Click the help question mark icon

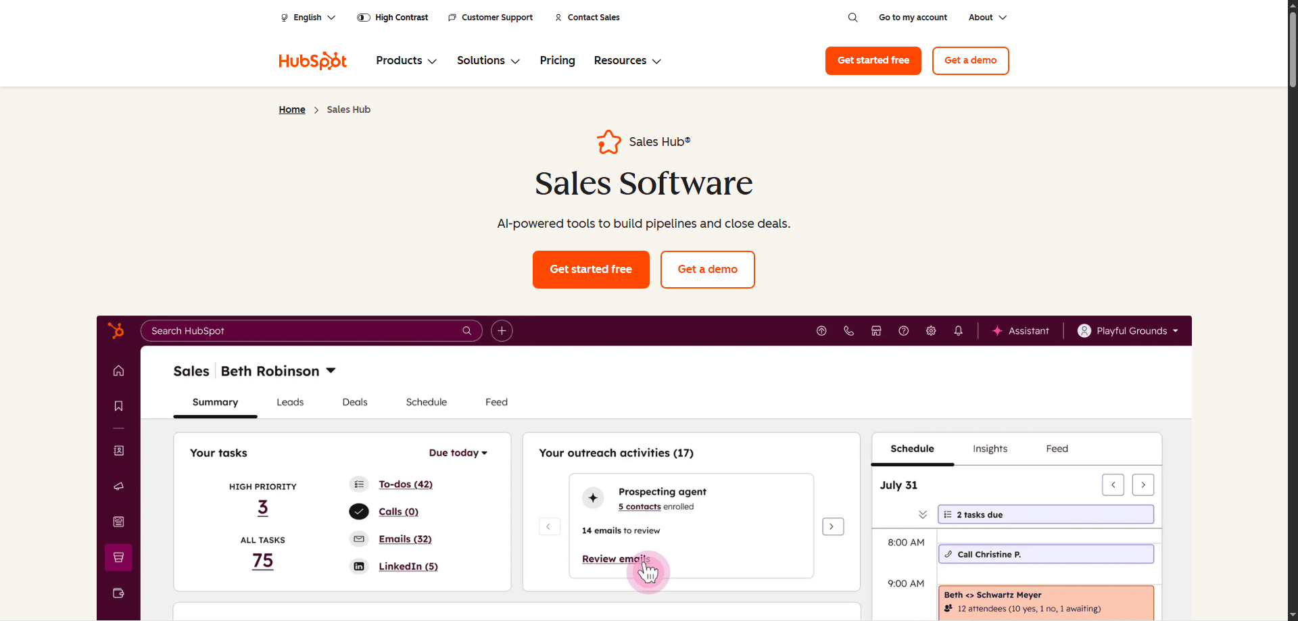pyautogui.click(x=903, y=330)
